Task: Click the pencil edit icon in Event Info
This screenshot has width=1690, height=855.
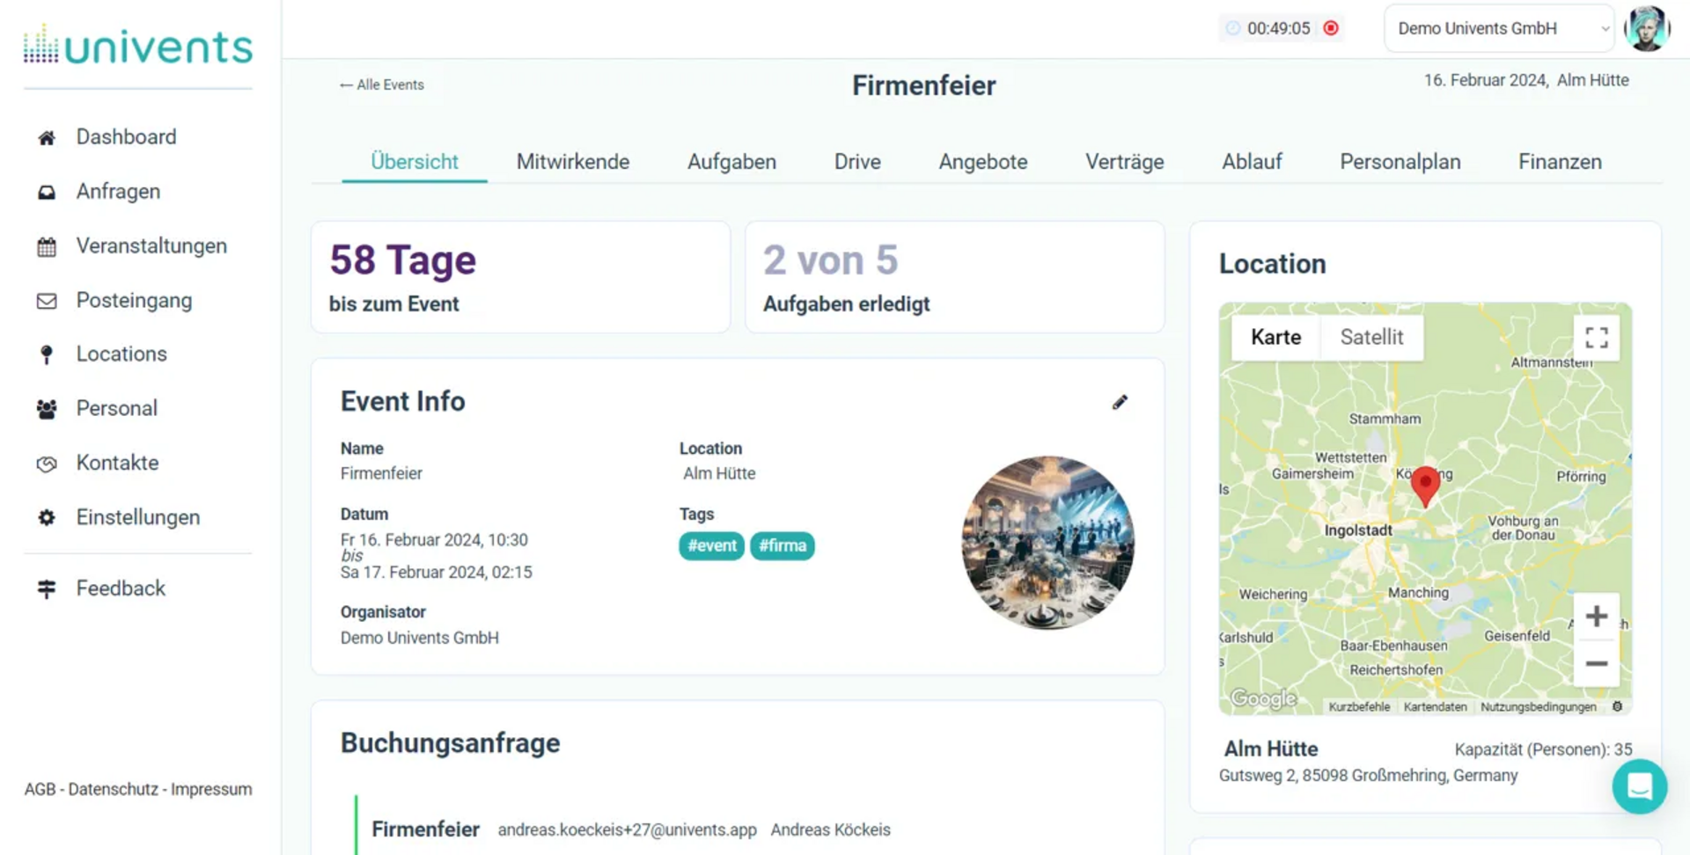Action: pos(1119,402)
